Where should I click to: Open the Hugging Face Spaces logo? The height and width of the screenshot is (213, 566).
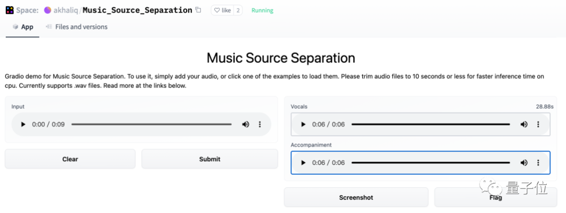click(x=10, y=10)
